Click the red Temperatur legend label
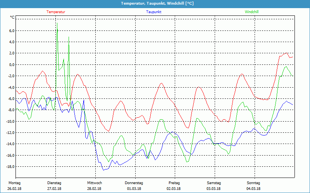This screenshot has height=193, width=310. click(x=56, y=12)
